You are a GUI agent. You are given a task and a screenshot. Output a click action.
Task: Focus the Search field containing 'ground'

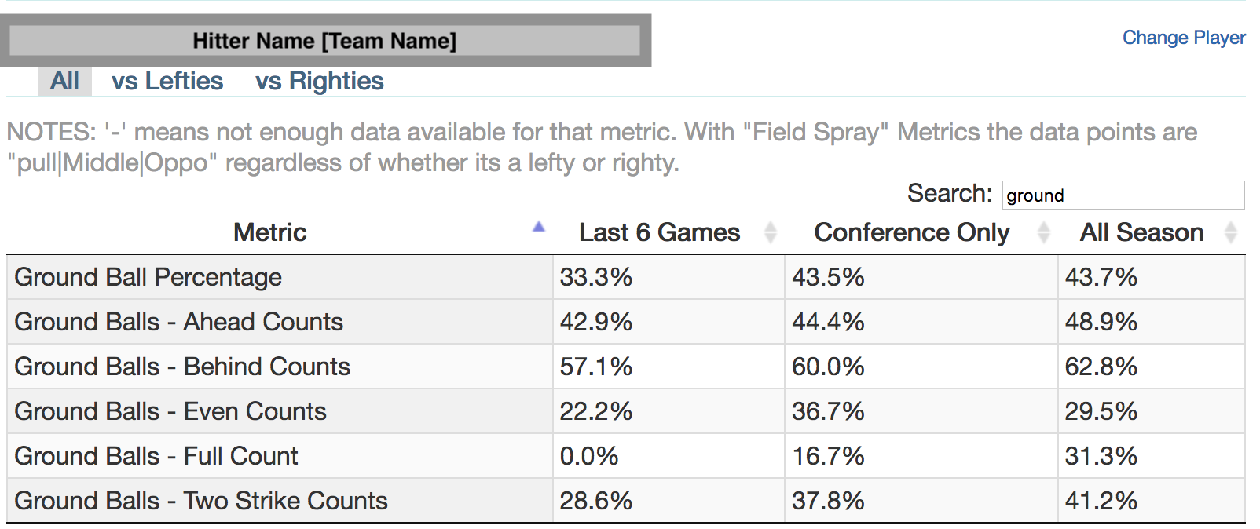pyautogui.click(x=1123, y=195)
